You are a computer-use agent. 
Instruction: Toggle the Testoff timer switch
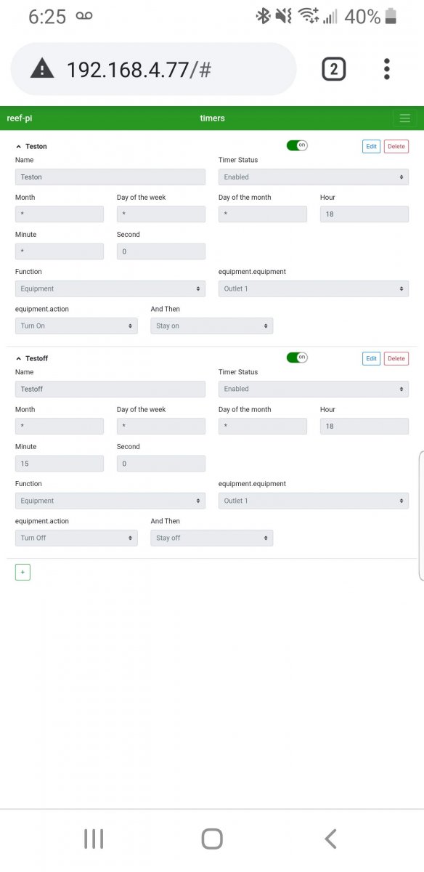tap(297, 358)
